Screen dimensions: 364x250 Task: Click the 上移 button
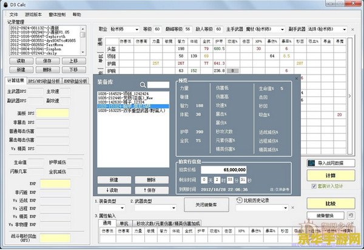coord(74,61)
